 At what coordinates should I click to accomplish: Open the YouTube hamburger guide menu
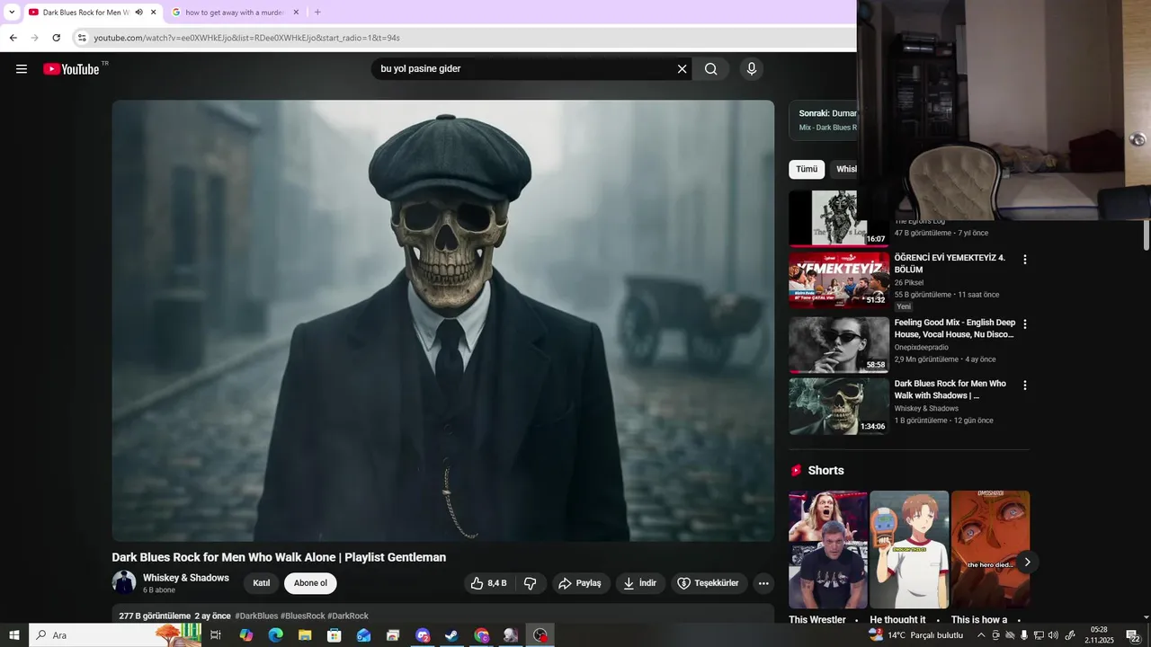pyautogui.click(x=22, y=69)
